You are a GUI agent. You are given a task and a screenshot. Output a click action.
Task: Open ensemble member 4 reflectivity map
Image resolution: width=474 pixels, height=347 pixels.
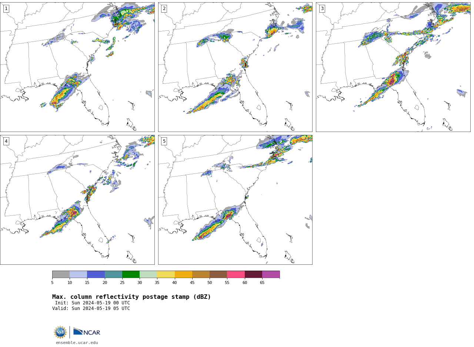tap(77, 200)
